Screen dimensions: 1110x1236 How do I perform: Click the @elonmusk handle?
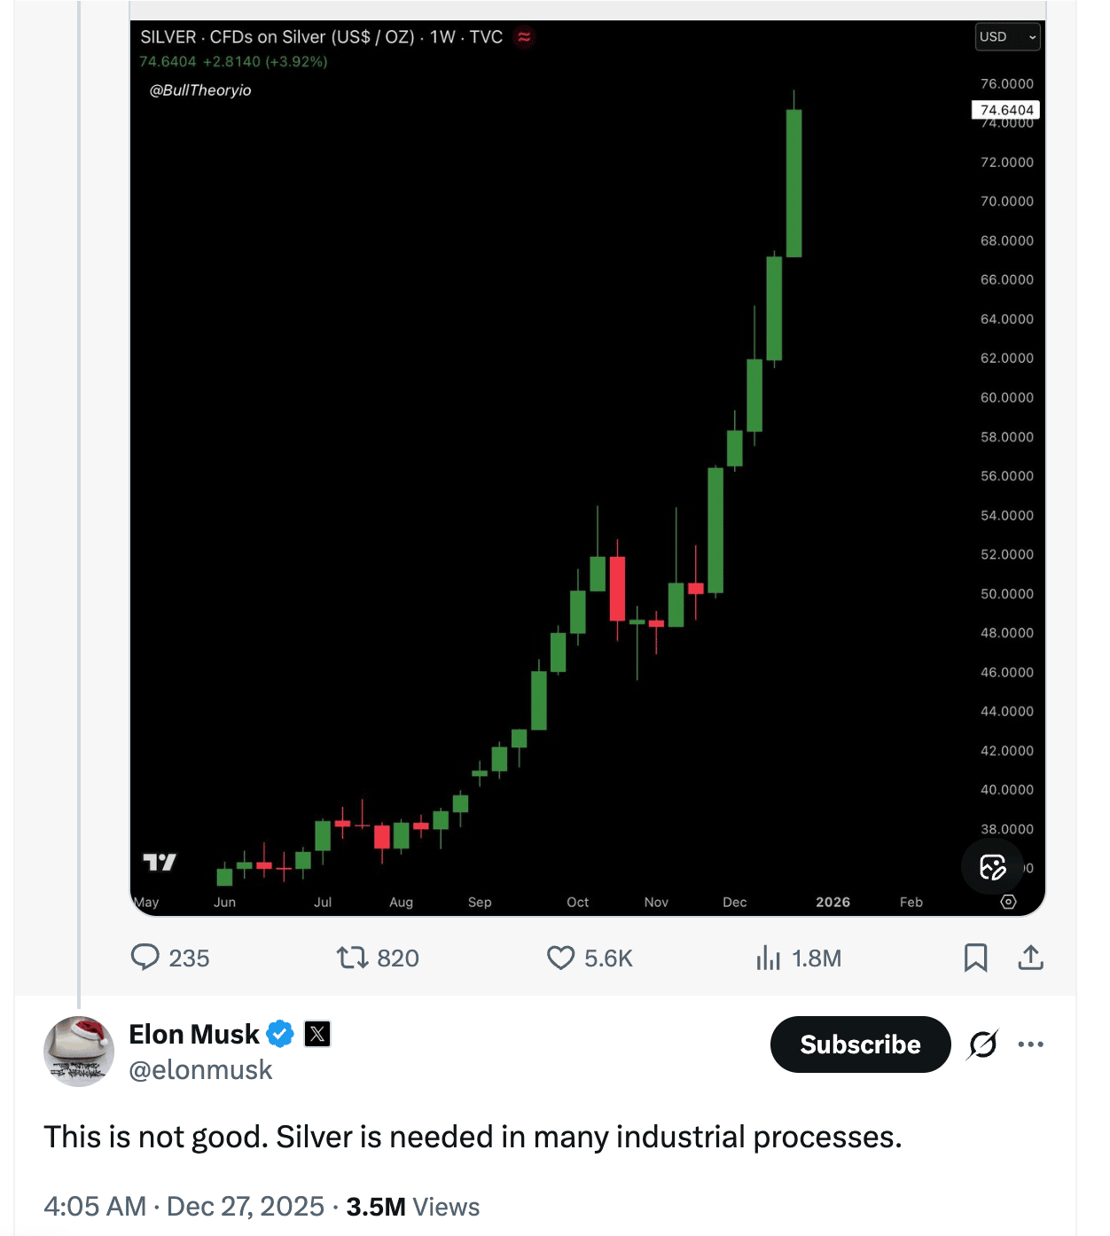pyautogui.click(x=201, y=1070)
